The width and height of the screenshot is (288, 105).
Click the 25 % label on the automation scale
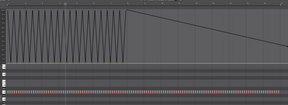(x=3, y=50)
